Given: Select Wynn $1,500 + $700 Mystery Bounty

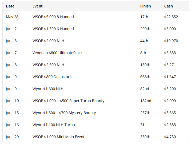Looking at the screenshot, I should point(64,113).
